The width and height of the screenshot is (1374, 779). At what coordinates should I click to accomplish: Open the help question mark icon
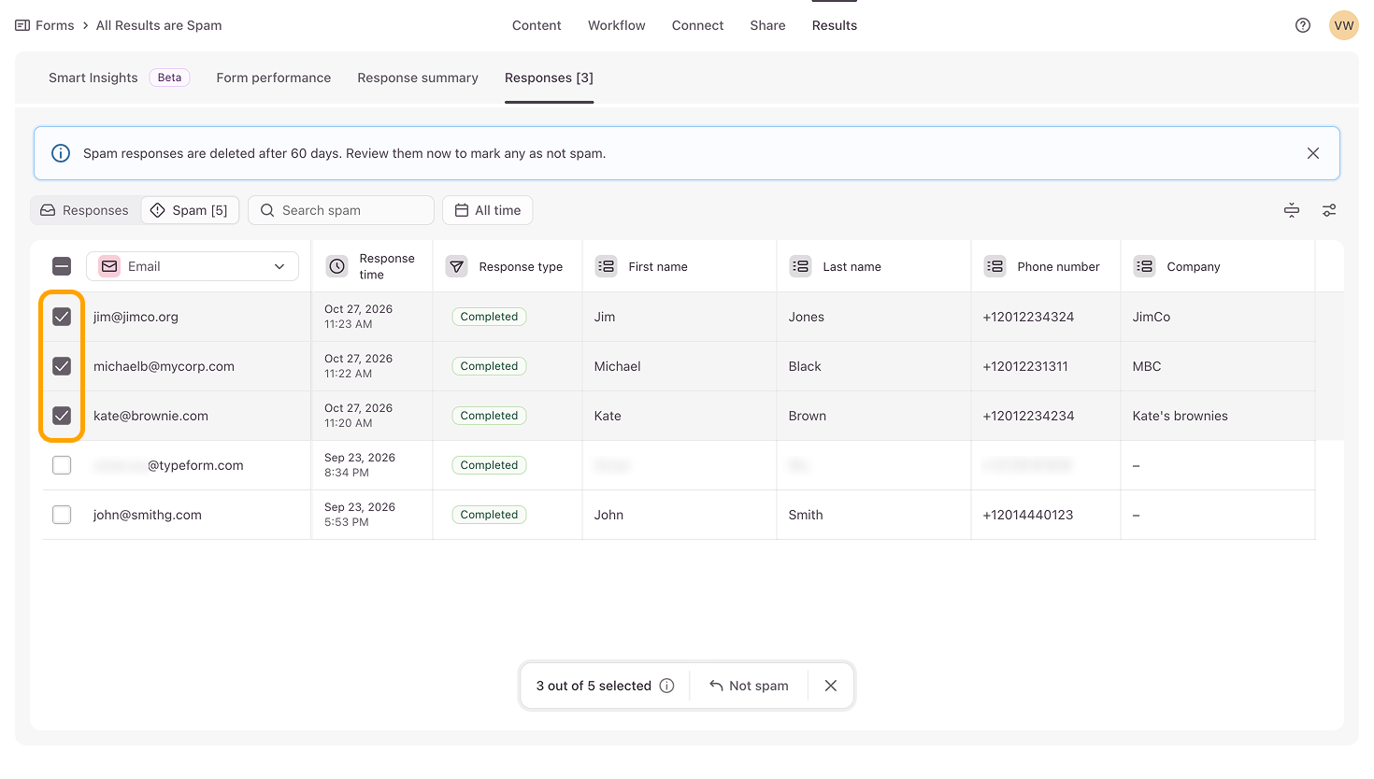[x=1303, y=25]
